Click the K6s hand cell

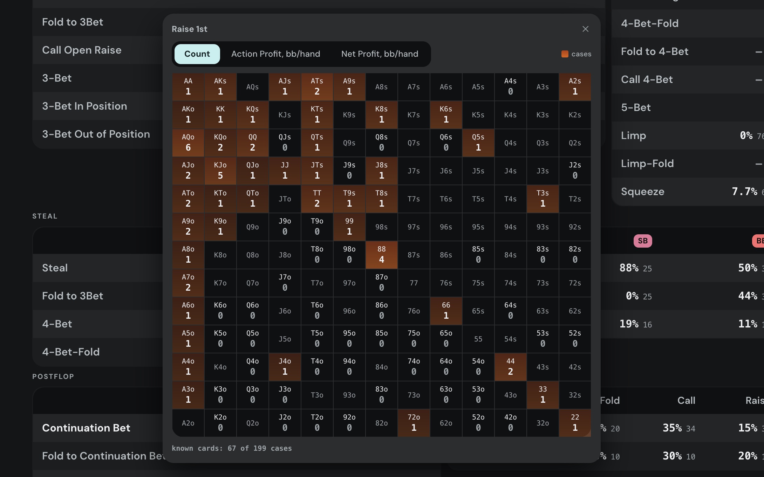(x=446, y=115)
